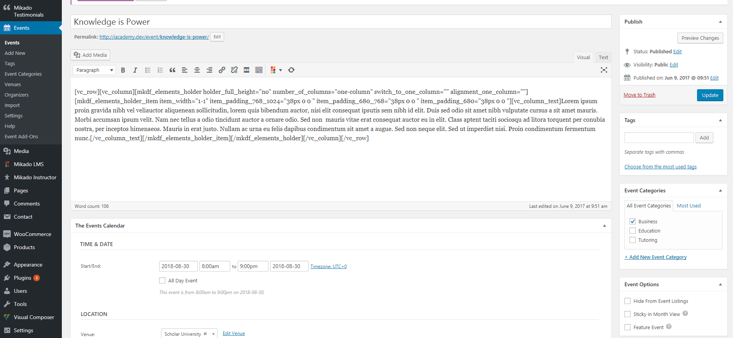The image size is (733, 338).
Task: Go to Pages in the sidebar
Action: click(31, 190)
